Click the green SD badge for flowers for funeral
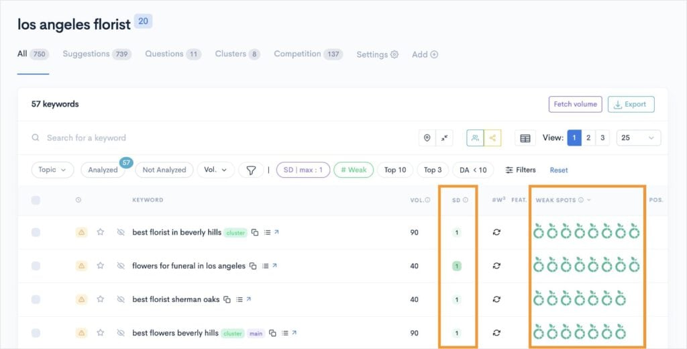 coord(457,266)
